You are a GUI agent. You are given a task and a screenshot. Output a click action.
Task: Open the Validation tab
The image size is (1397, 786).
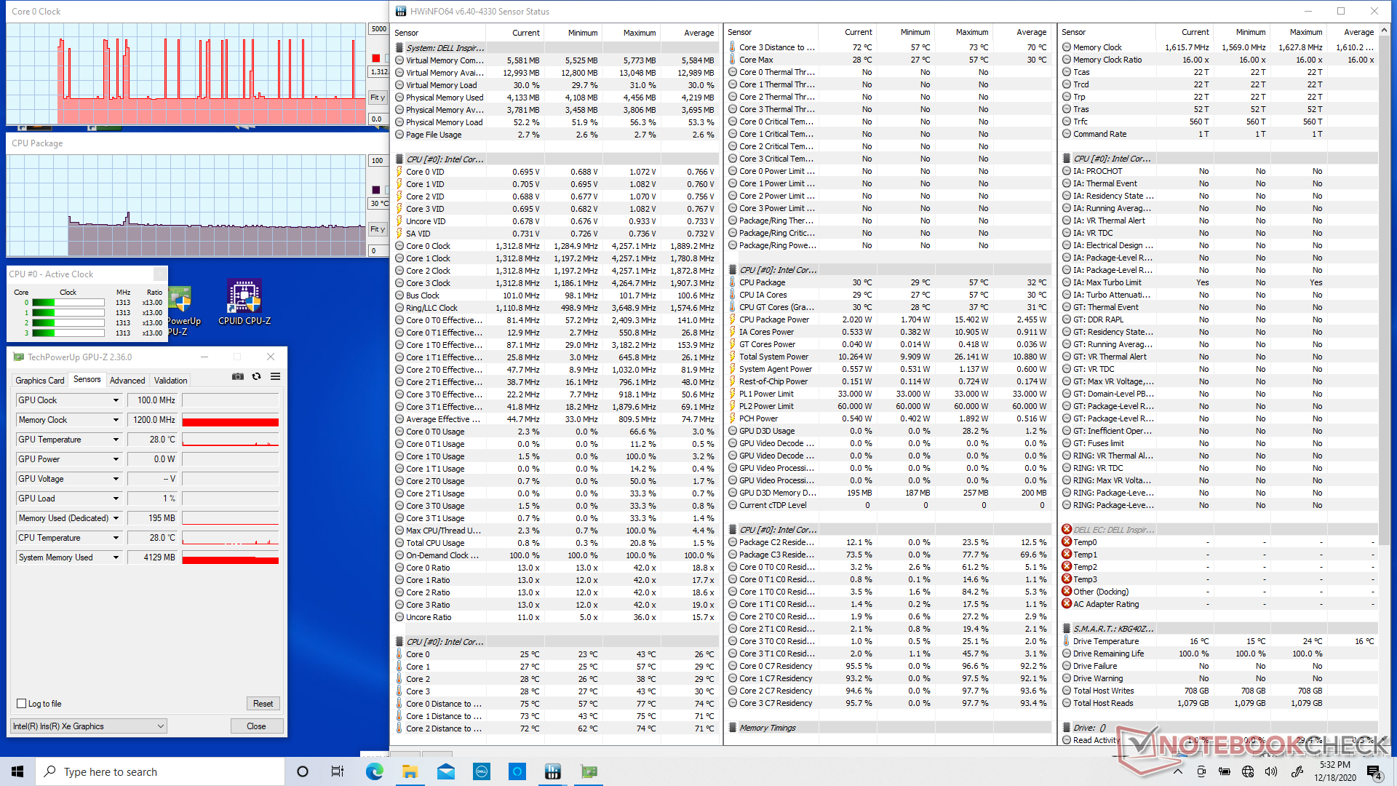click(x=171, y=381)
